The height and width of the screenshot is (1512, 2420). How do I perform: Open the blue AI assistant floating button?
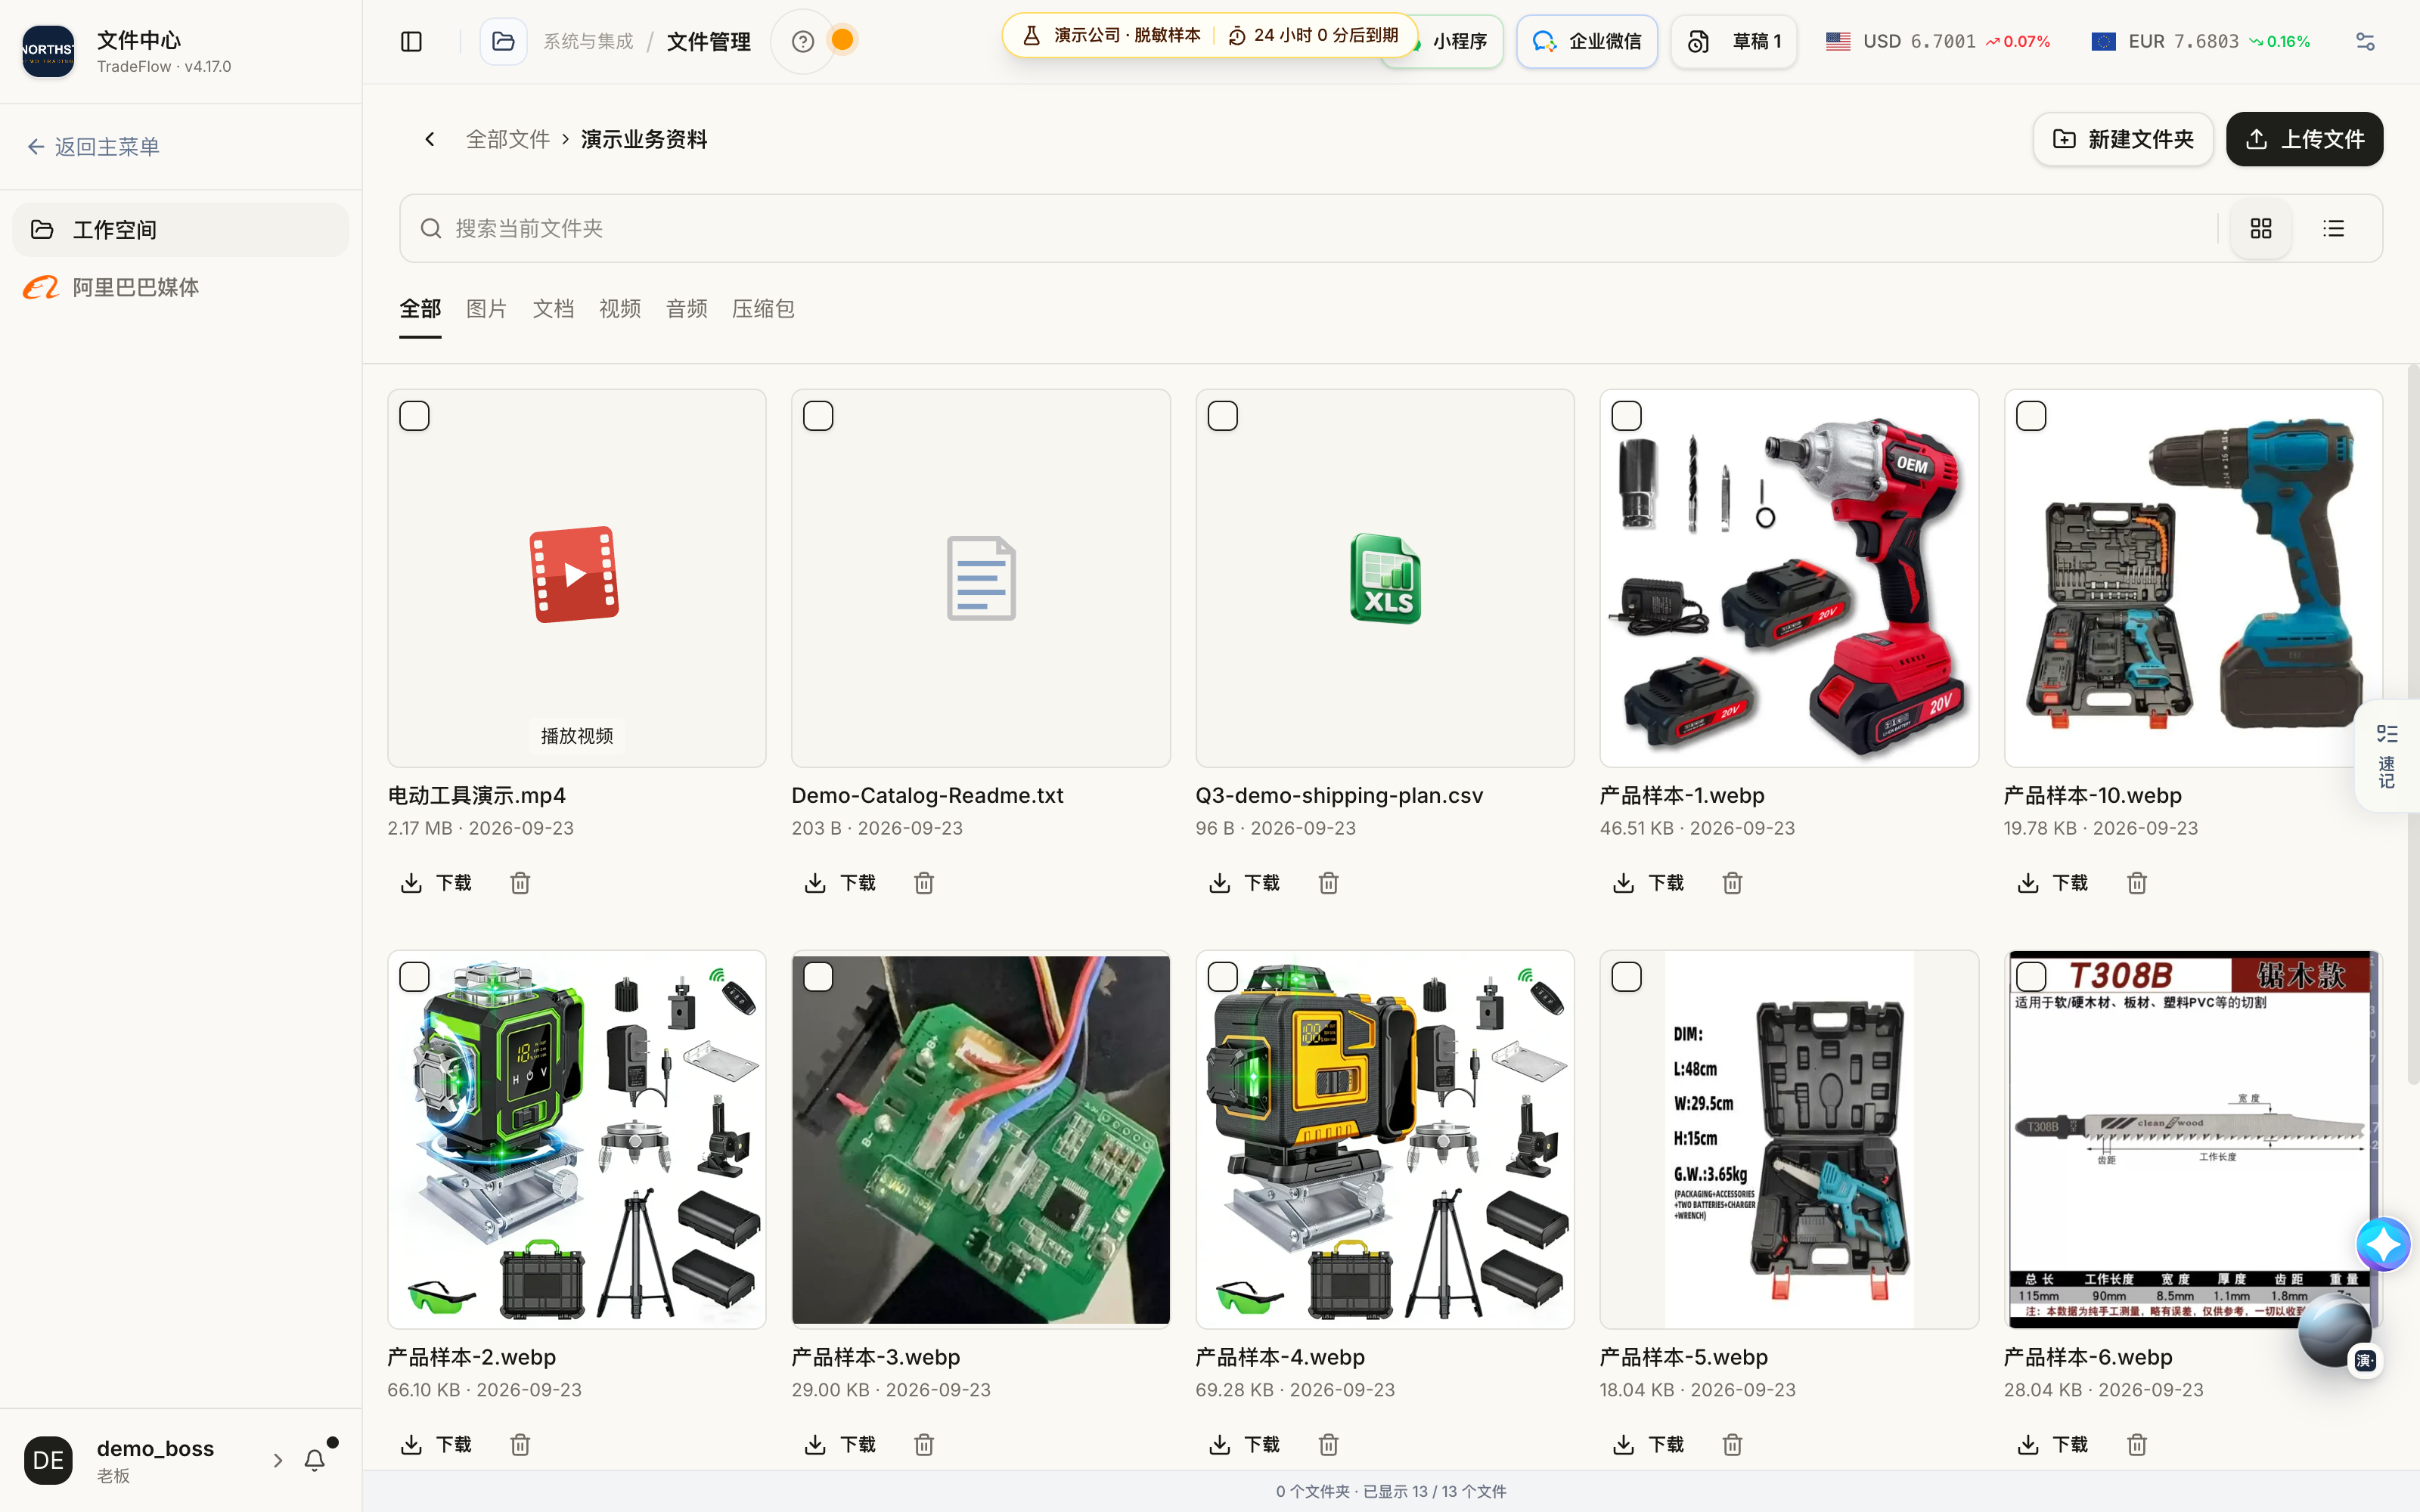(2383, 1245)
